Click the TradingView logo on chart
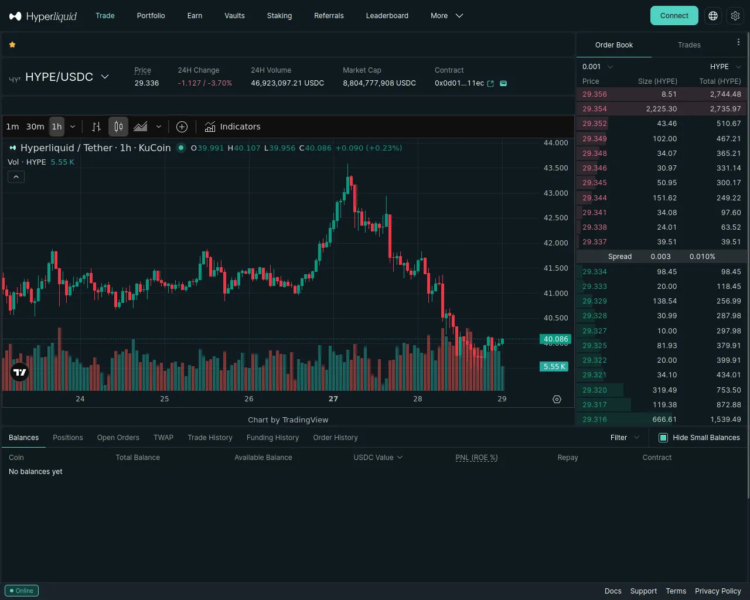The image size is (750, 600). (20, 372)
